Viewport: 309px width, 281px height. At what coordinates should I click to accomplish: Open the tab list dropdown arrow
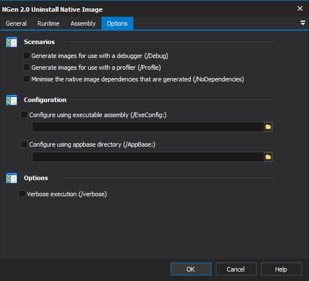pos(303,23)
